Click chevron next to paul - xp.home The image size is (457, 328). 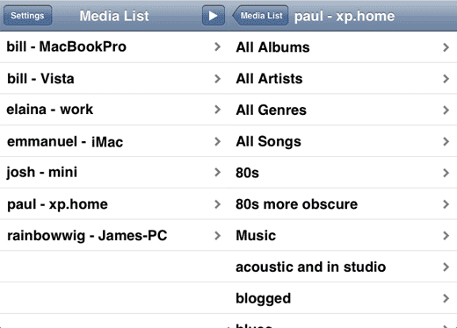pos(217,204)
